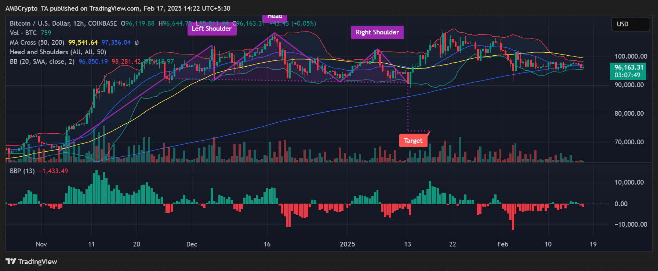Click the −10,000.00 BBP axis label
This screenshot has height=271, width=658.
(631, 224)
